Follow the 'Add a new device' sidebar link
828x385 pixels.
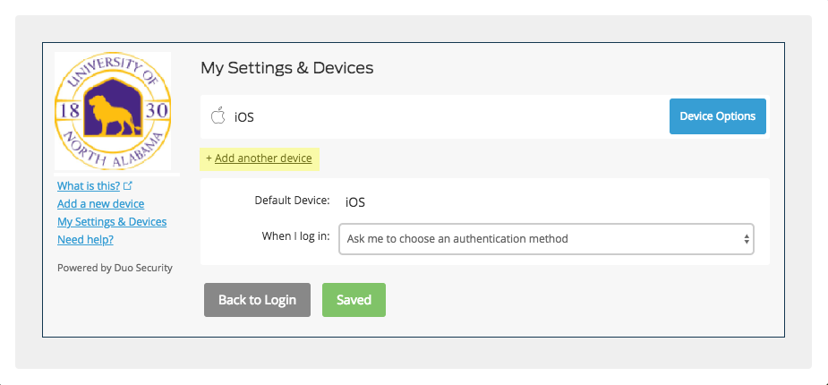(x=100, y=204)
